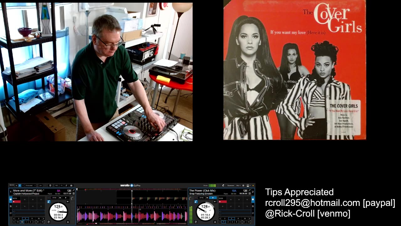Shift loop sizes left on deck 2

(x=220, y=218)
